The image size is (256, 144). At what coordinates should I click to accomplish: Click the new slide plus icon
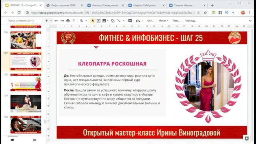(46, 21)
